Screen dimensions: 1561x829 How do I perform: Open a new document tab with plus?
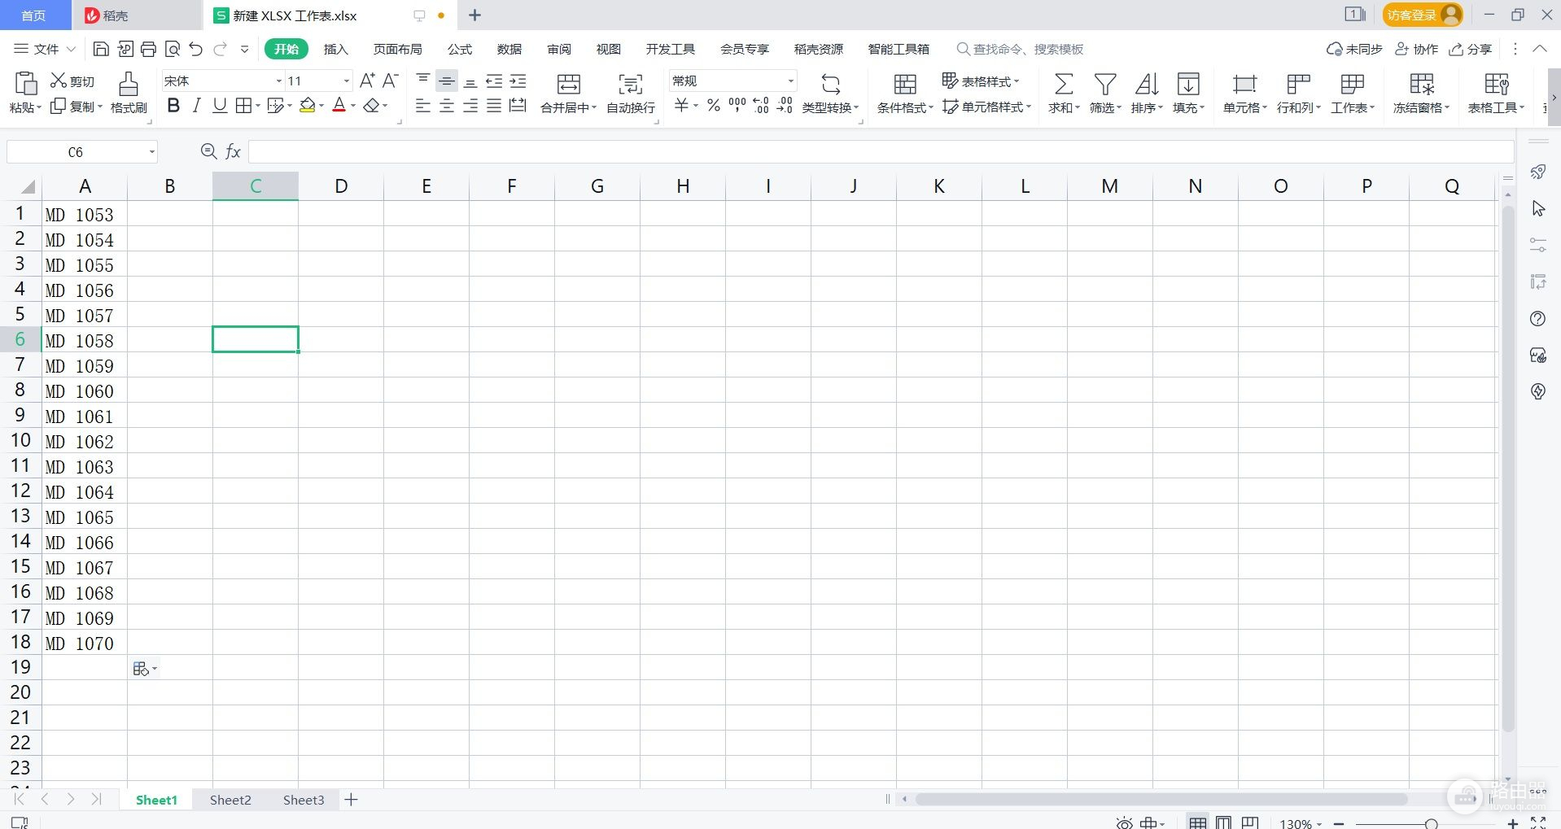pyautogui.click(x=475, y=15)
